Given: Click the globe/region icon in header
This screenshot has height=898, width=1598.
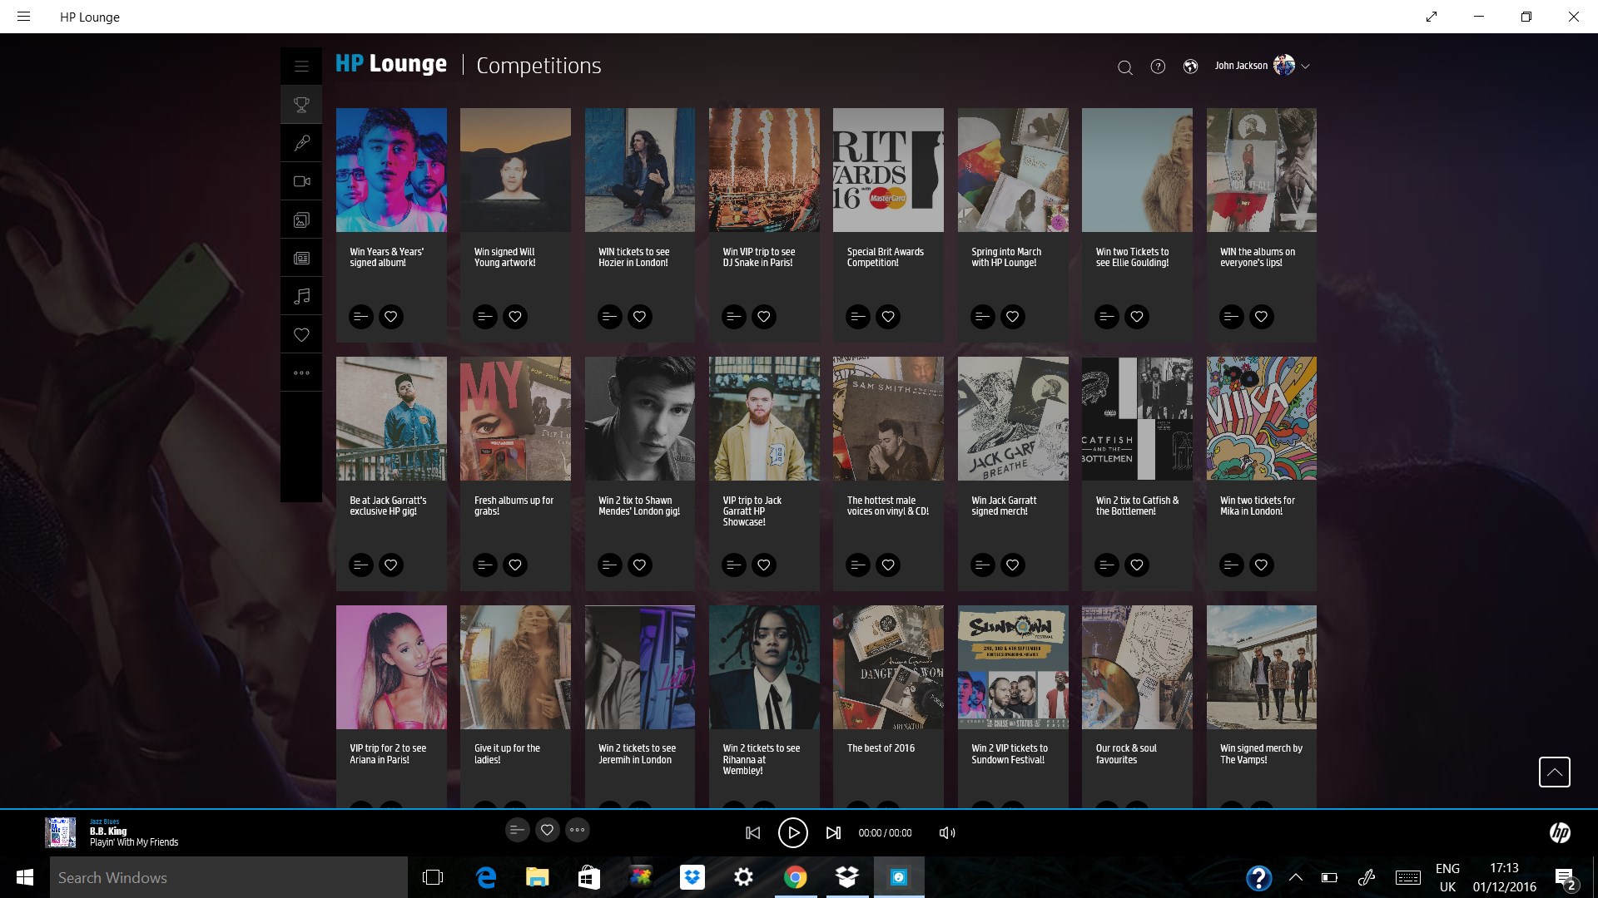Looking at the screenshot, I should [x=1191, y=66].
